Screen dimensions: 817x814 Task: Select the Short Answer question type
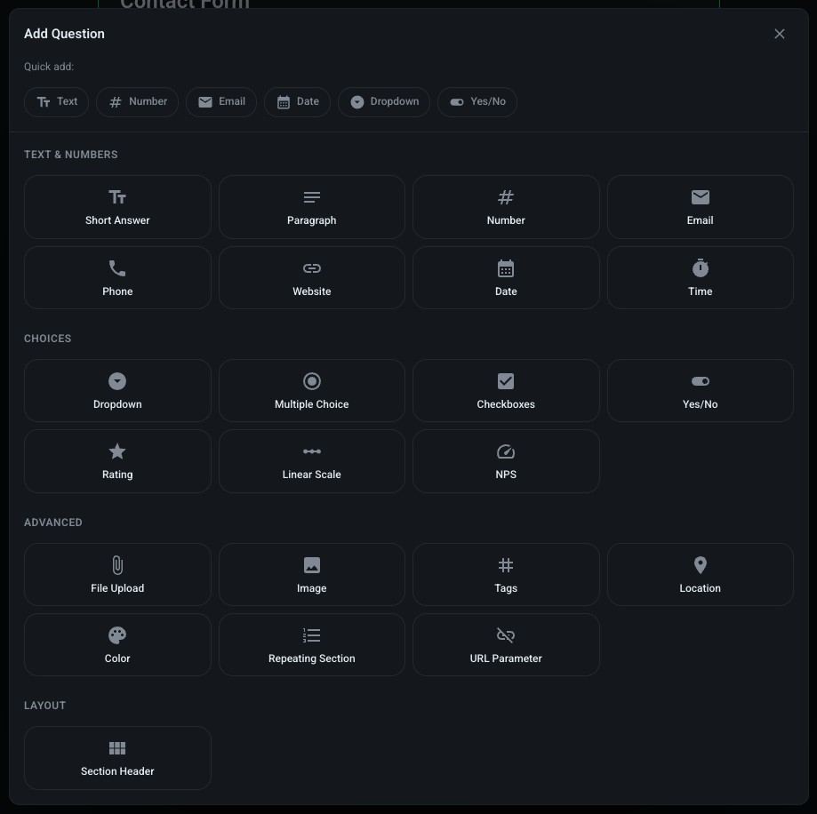(x=117, y=207)
